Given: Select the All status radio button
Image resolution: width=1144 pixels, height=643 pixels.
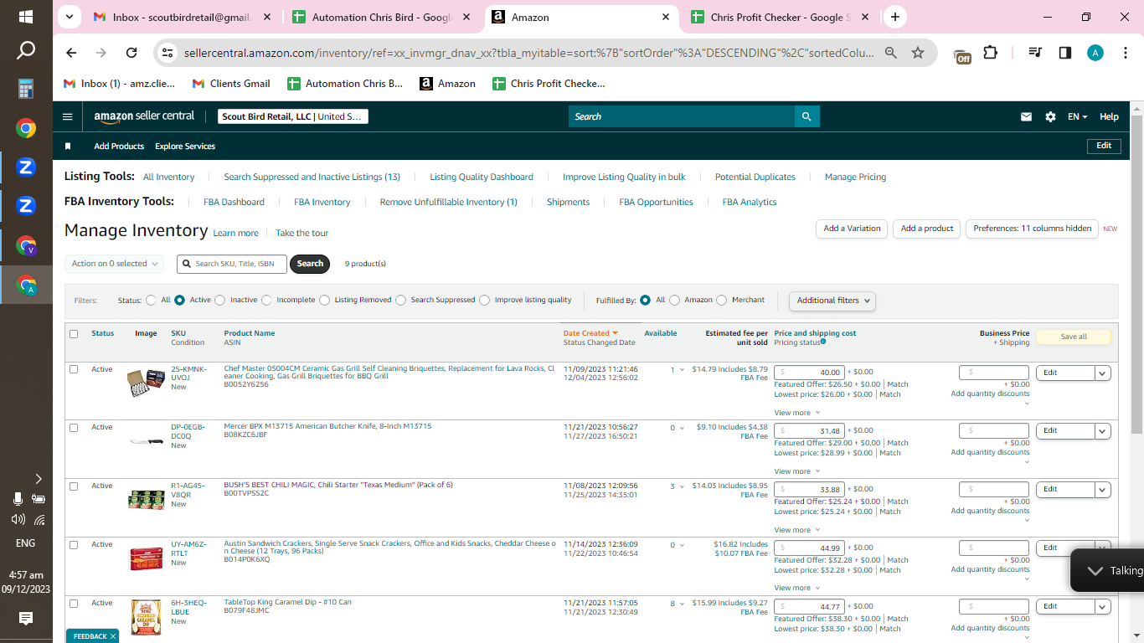Looking at the screenshot, I should 151,300.
